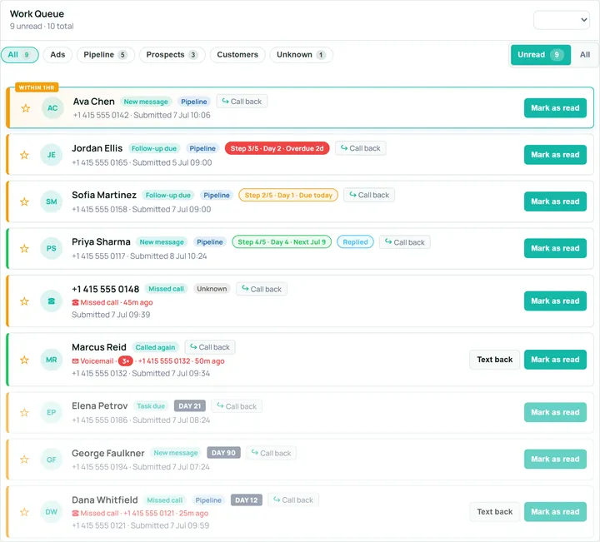Screen dimensions: 600x542
Task: Mark Sofia Martinez as read
Action: point(555,201)
